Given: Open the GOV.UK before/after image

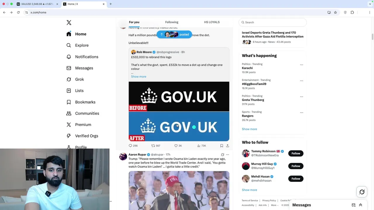Looking at the screenshot, I should (x=179, y=111).
